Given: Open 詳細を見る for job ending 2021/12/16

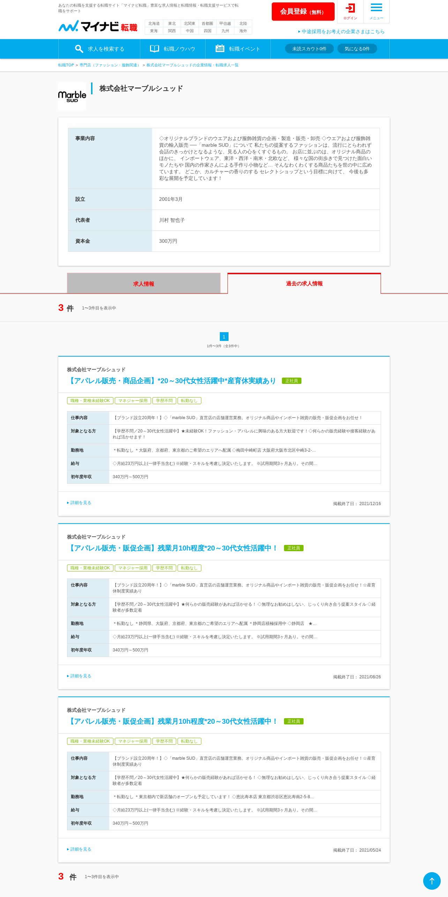Looking at the screenshot, I should coord(79,503).
